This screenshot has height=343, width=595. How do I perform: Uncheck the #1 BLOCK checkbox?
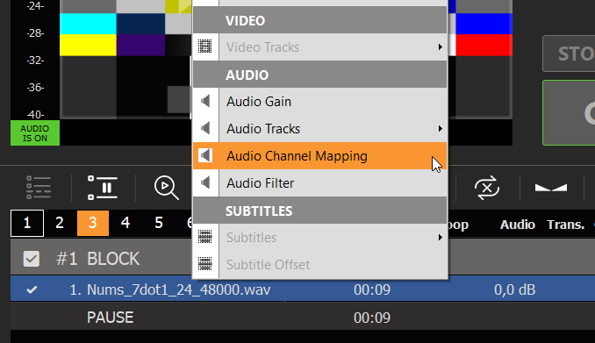31,259
